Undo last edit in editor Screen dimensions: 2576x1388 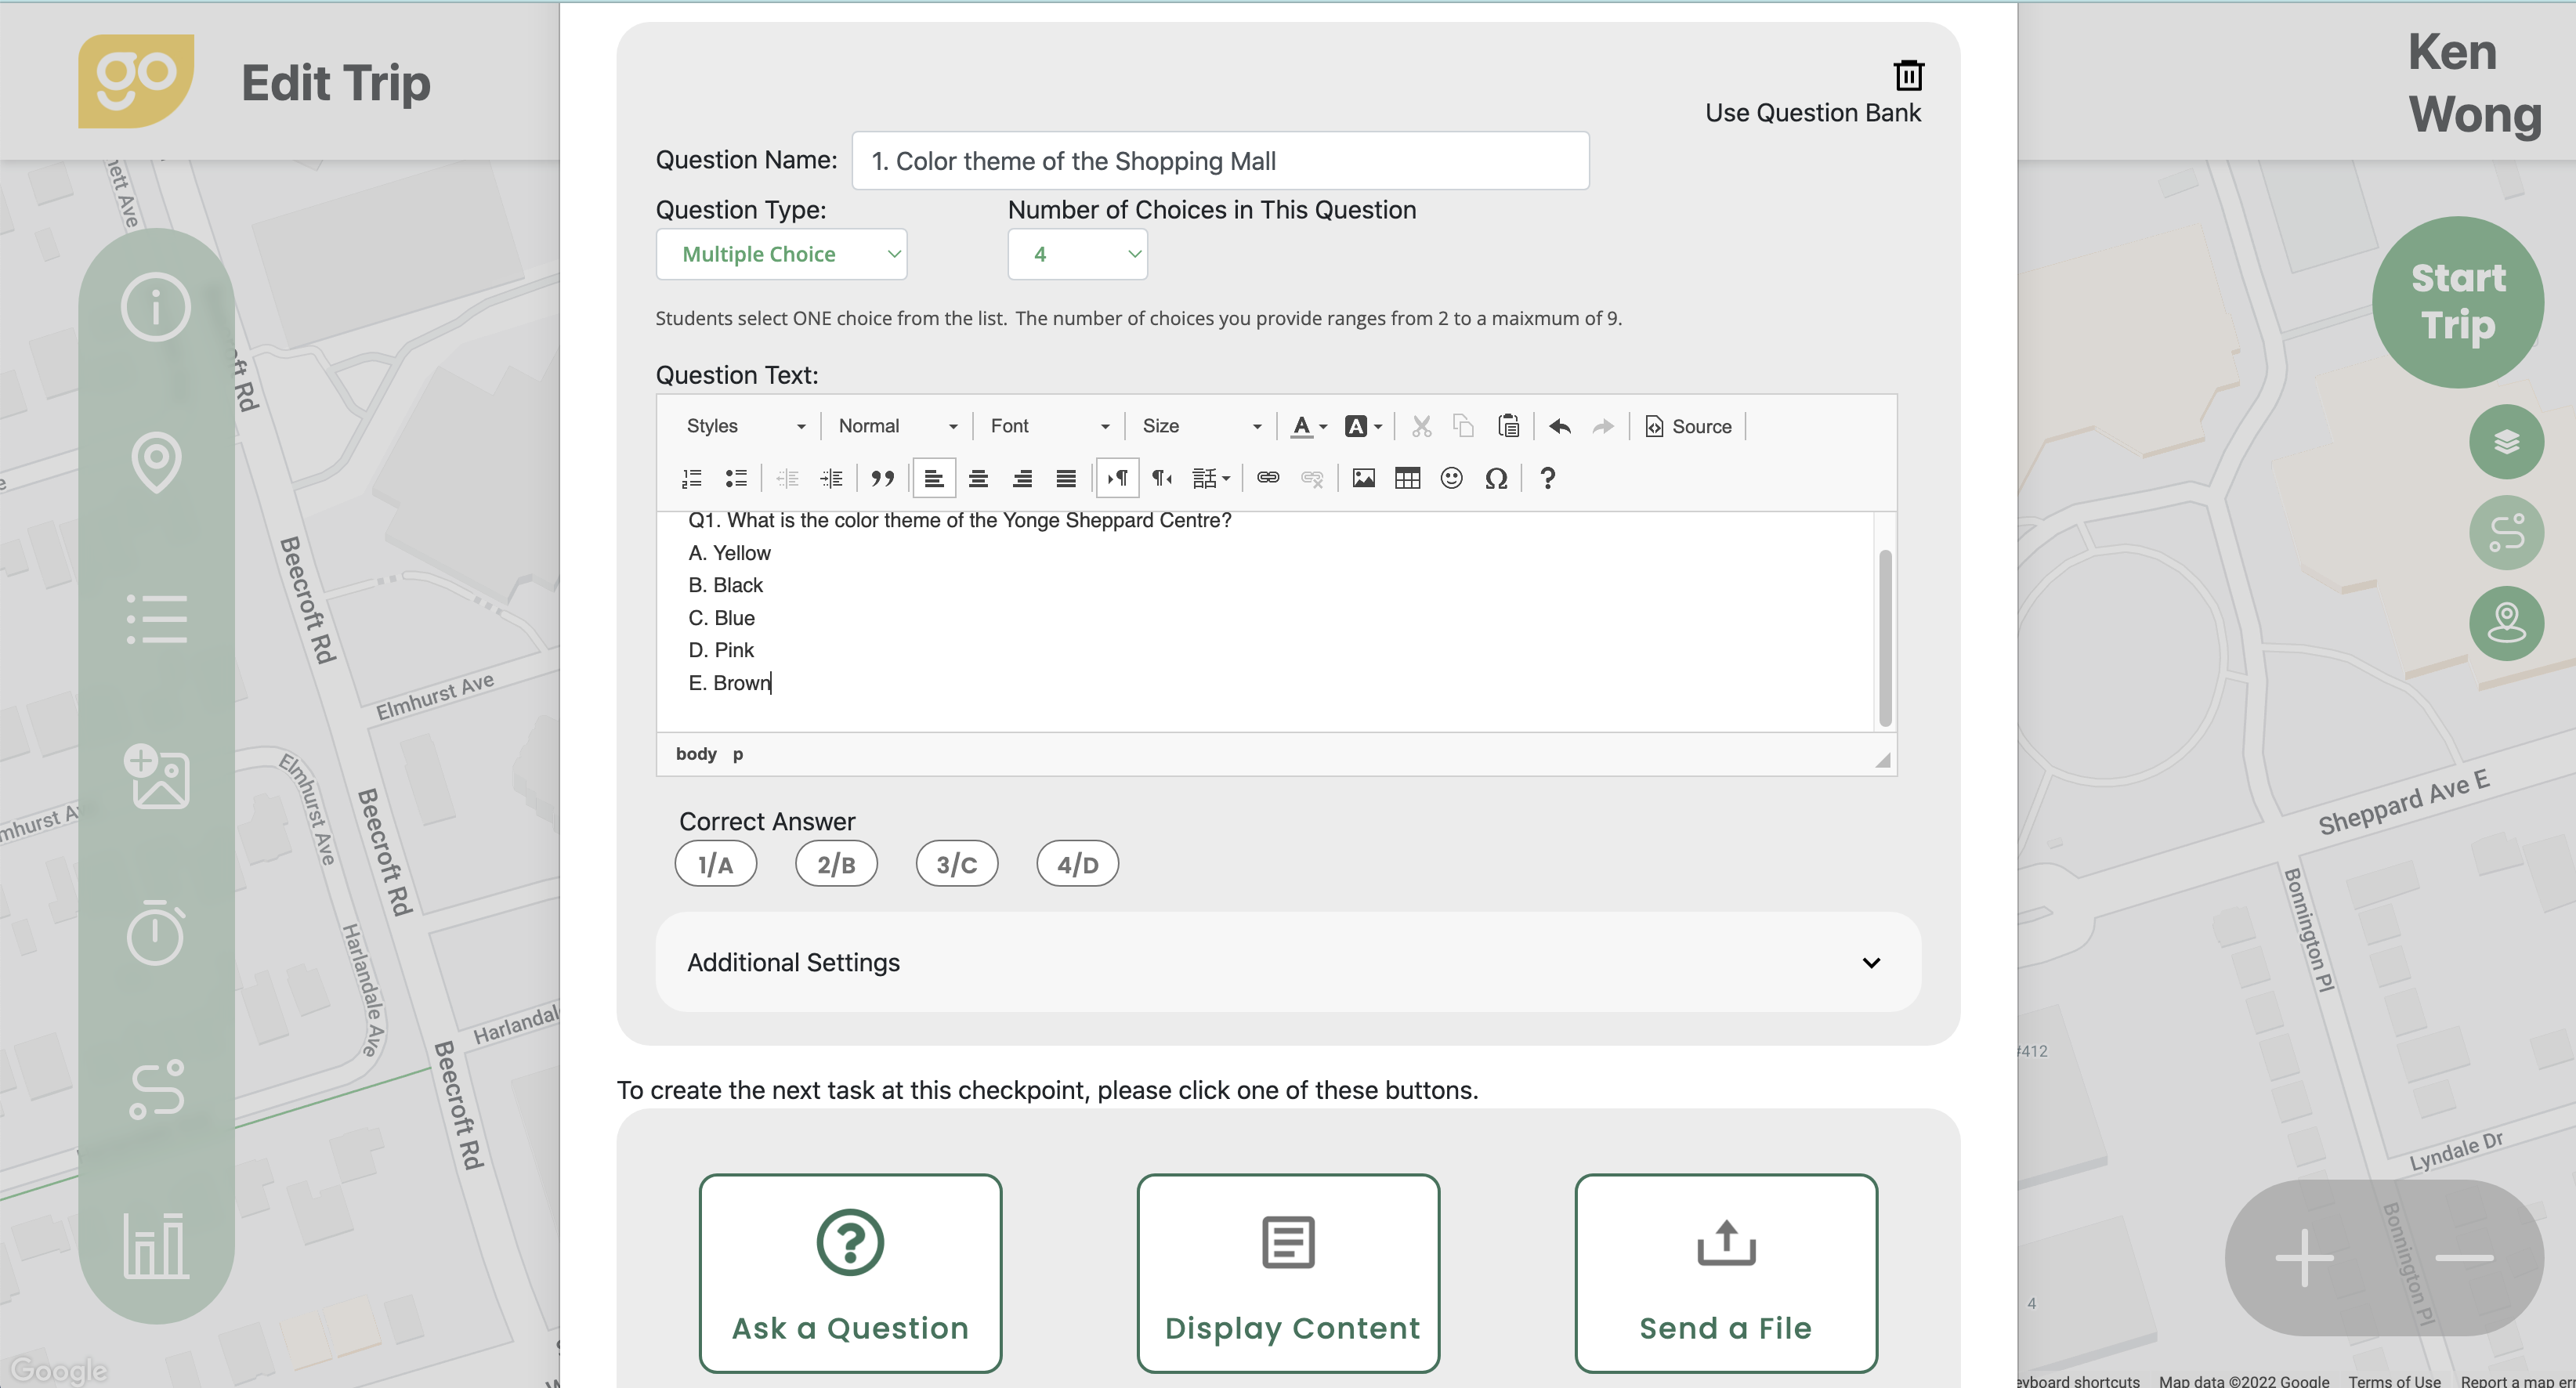[1560, 426]
